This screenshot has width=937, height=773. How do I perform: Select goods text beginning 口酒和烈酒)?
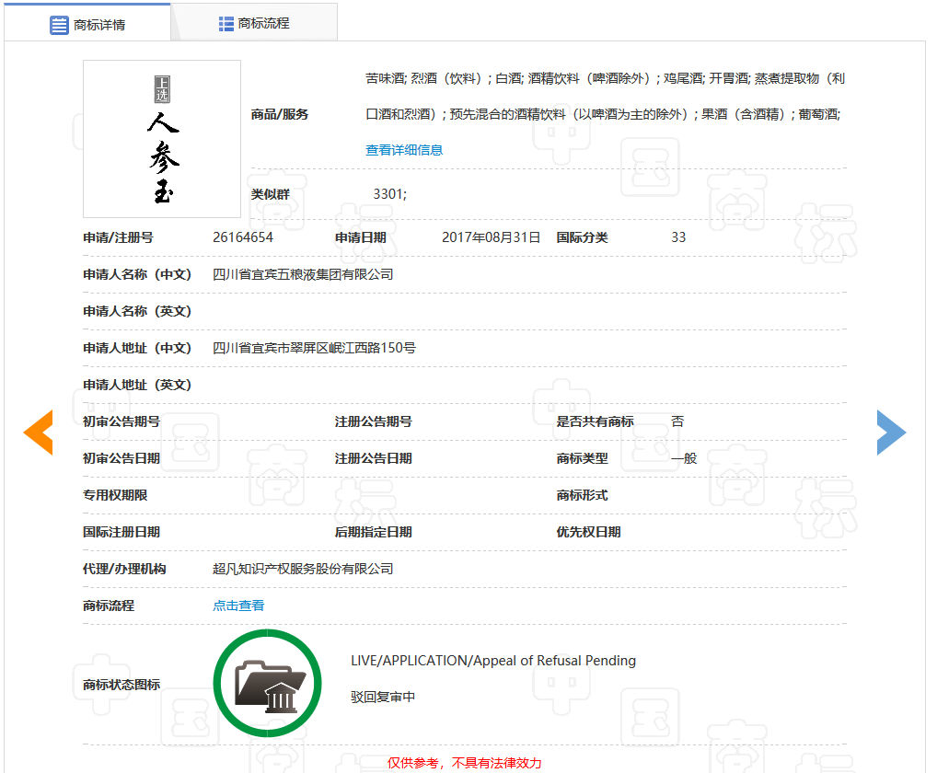click(x=603, y=114)
